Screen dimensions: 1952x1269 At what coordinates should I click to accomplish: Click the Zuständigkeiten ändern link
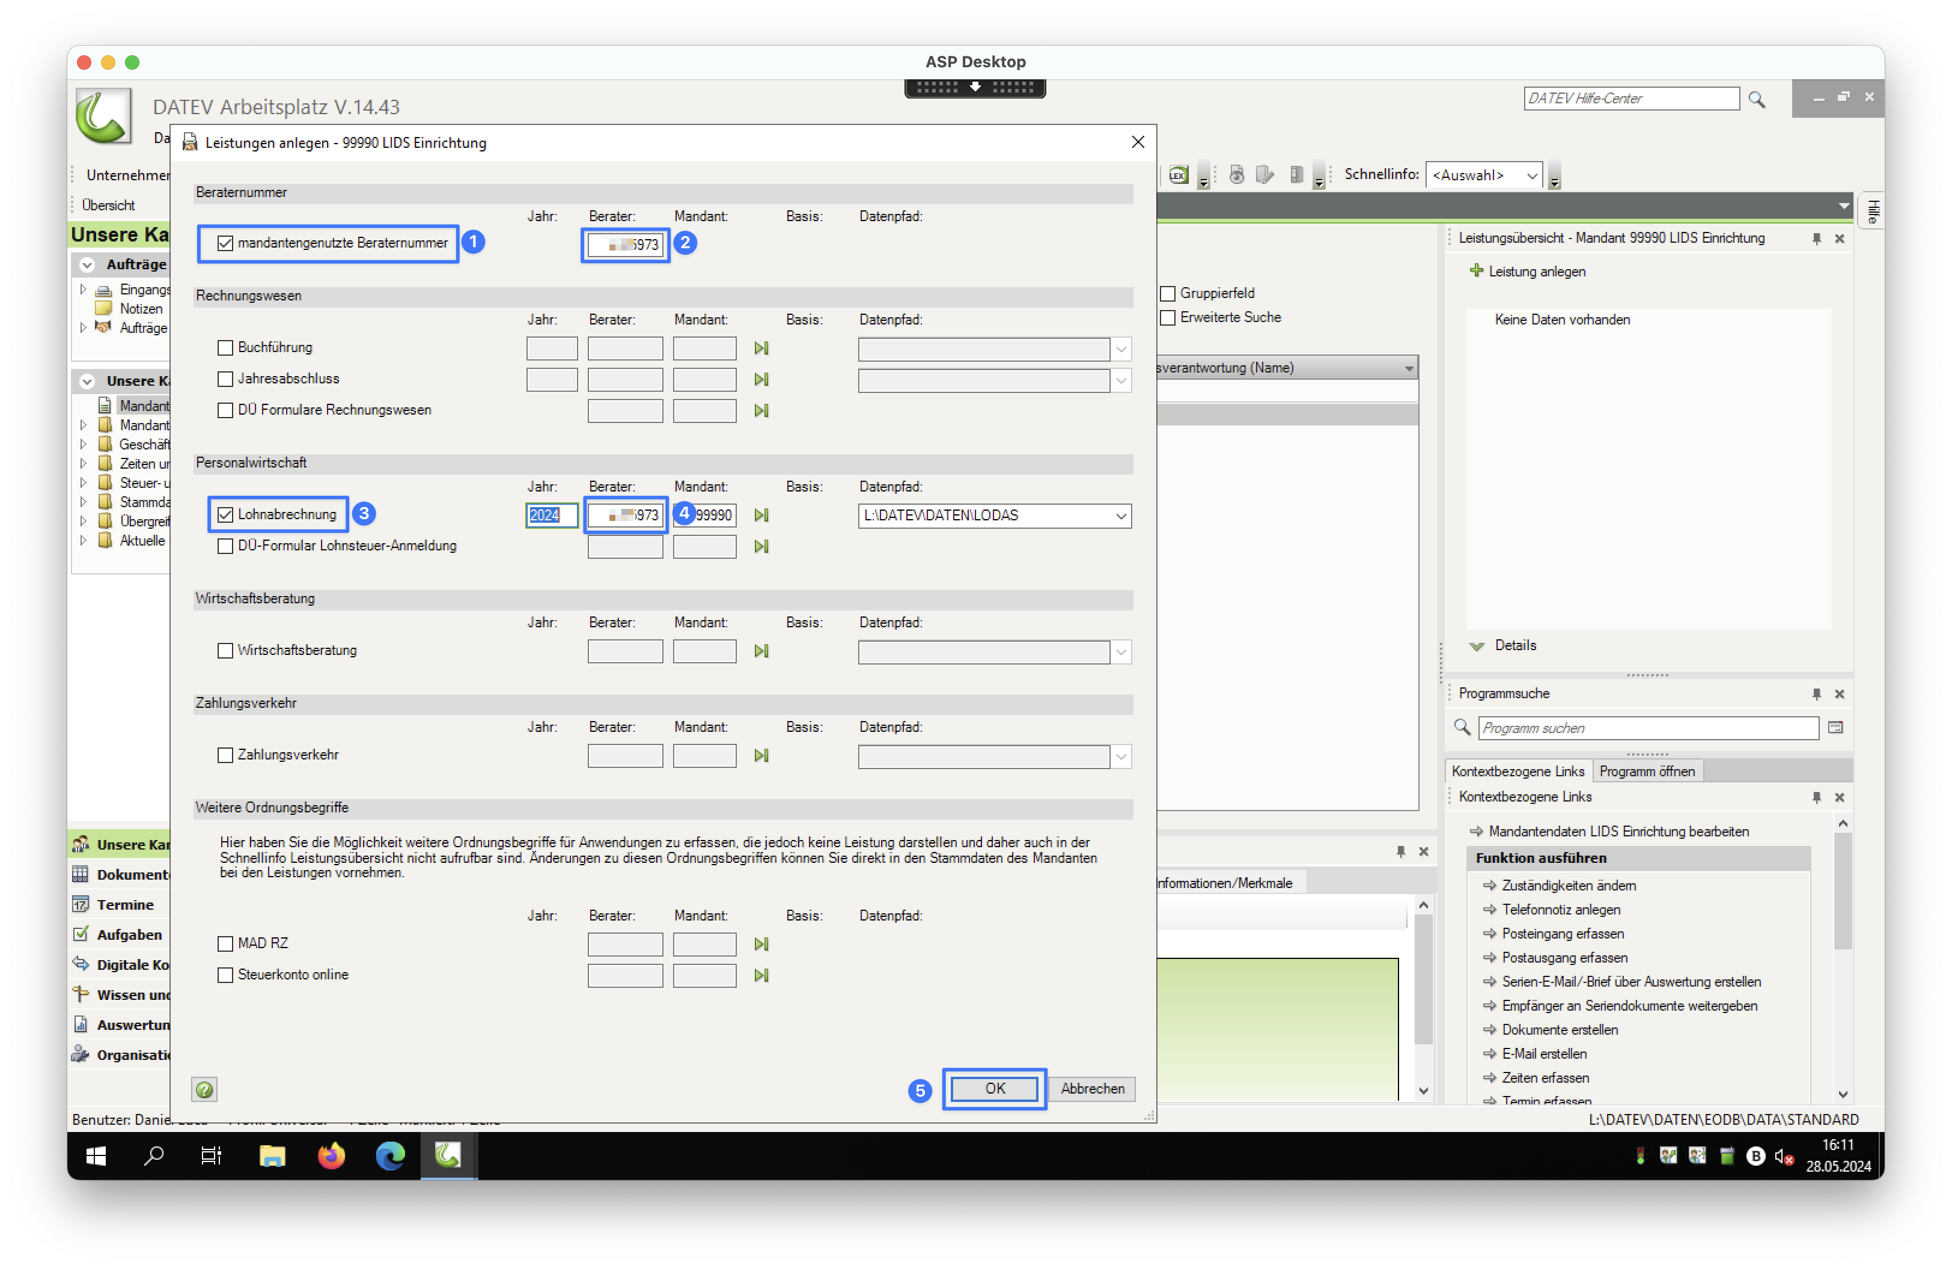click(x=1568, y=885)
